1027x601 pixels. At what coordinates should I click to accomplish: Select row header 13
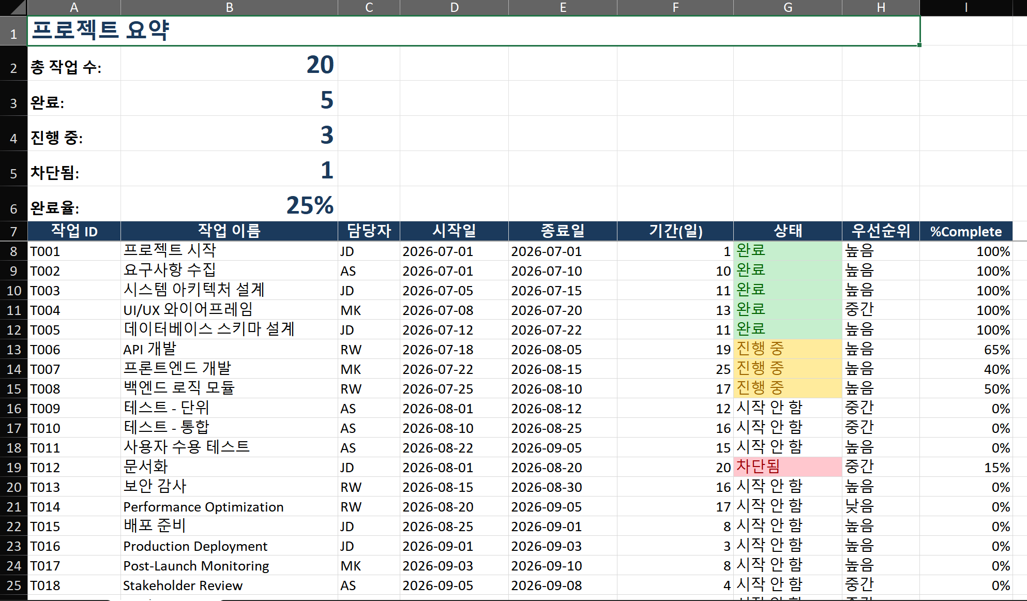[13, 350]
